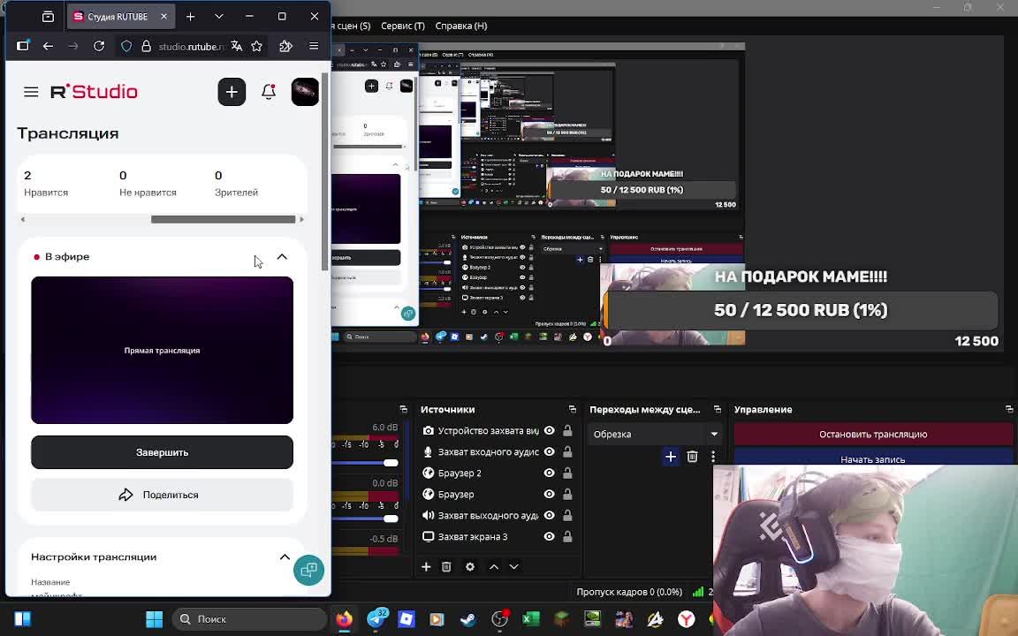Lock the Браузер 2 source

click(x=567, y=473)
